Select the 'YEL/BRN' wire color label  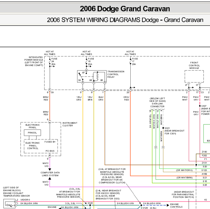coord(90,98)
